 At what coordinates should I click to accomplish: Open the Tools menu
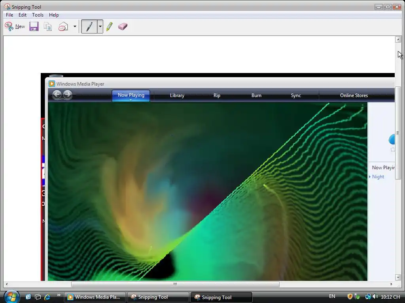(38, 15)
